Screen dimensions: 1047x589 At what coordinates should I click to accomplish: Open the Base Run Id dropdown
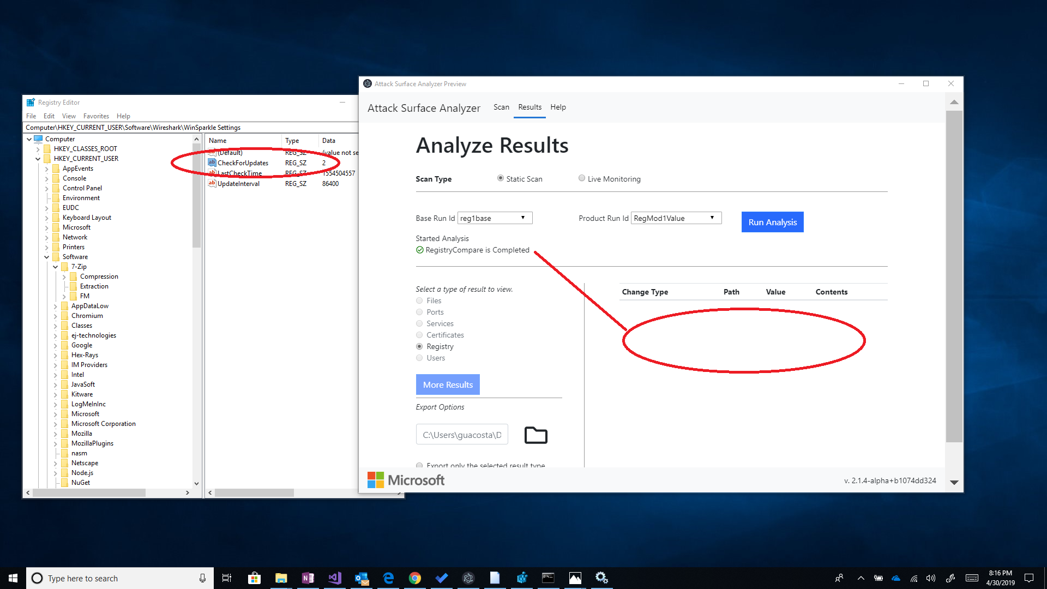tap(525, 218)
